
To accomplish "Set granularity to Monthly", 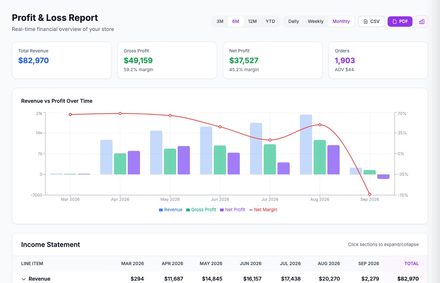I will (x=341, y=21).
